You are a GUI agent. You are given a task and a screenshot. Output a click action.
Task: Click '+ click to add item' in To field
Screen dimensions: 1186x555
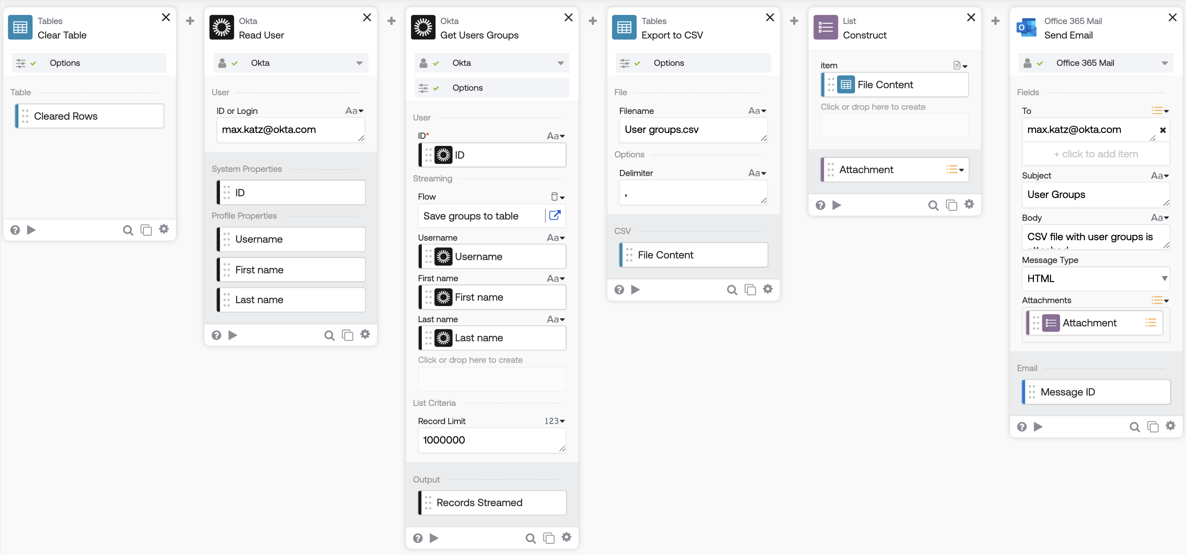click(1095, 154)
